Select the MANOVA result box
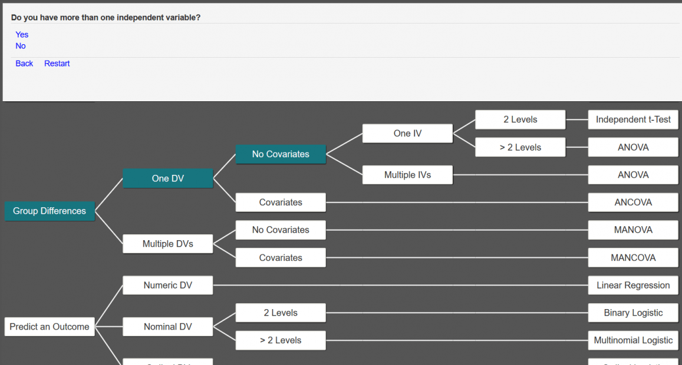682x365 pixels. (x=633, y=230)
